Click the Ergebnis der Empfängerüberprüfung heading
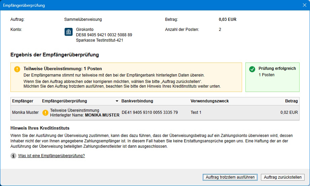The image size is (310, 186). coord(54,55)
